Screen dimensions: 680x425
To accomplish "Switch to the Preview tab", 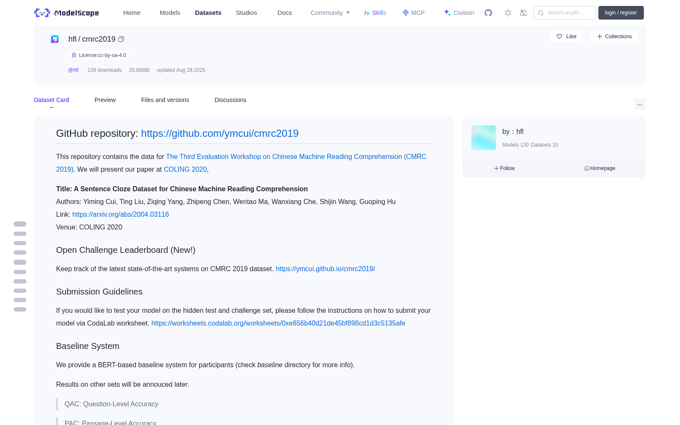I will [x=105, y=100].
